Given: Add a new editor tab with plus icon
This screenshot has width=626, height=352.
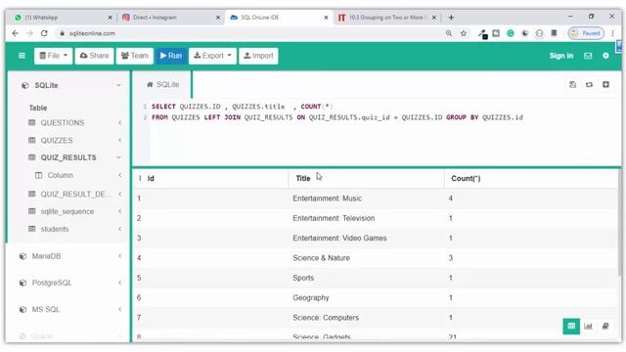Looking at the screenshot, I should [x=605, y=85].
